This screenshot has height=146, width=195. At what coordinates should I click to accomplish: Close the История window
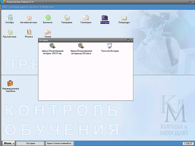(131, 40)
